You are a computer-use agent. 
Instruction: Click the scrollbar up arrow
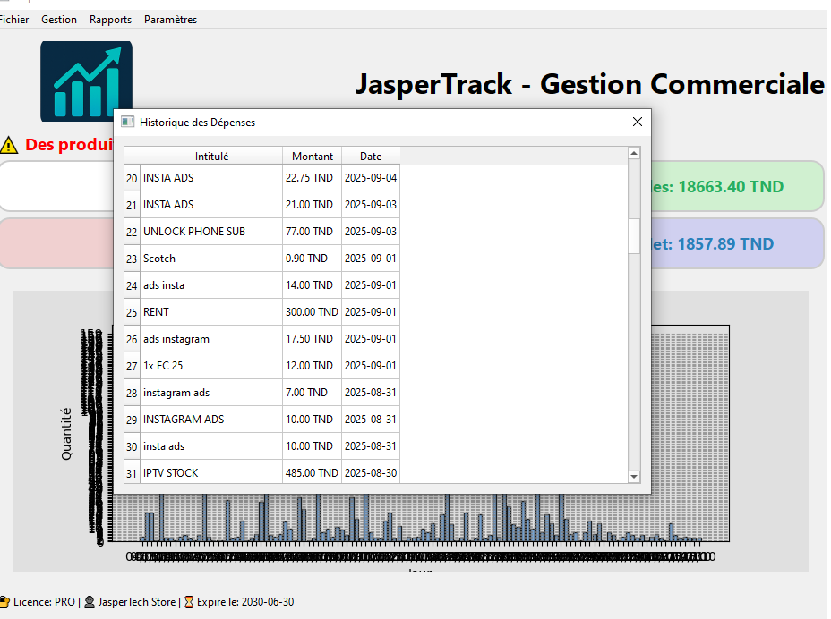click(634, 153)
